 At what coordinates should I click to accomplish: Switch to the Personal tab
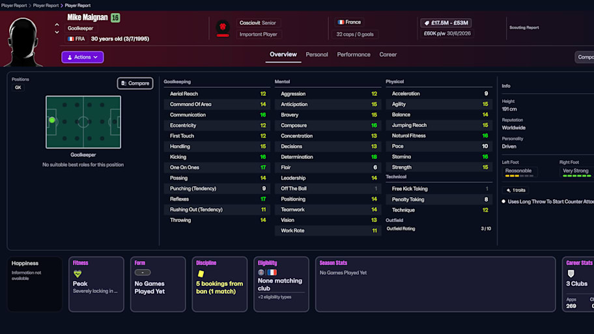317,55
